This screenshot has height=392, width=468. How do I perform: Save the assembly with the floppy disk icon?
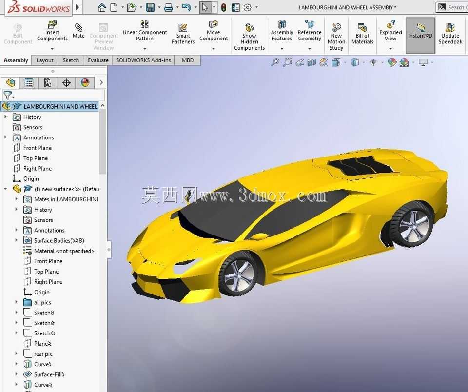pyautogui.click(x=150, y=7)
